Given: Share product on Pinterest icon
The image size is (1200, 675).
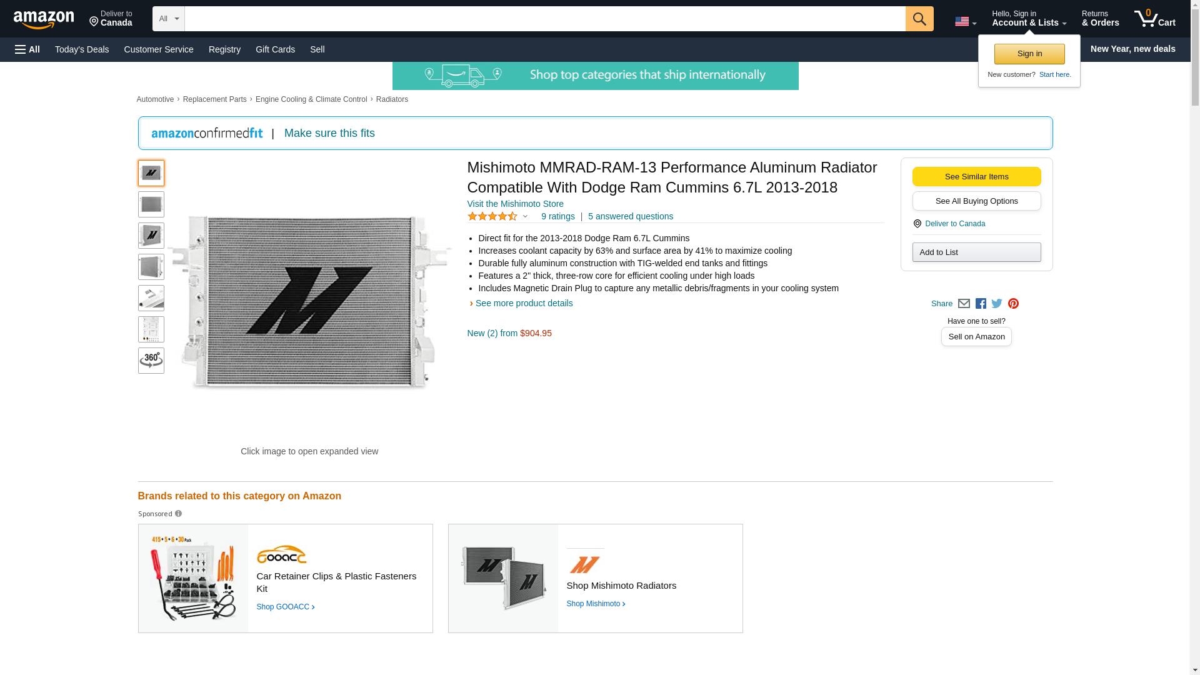Looking at the screenshot, I should tap(1013, 304).
